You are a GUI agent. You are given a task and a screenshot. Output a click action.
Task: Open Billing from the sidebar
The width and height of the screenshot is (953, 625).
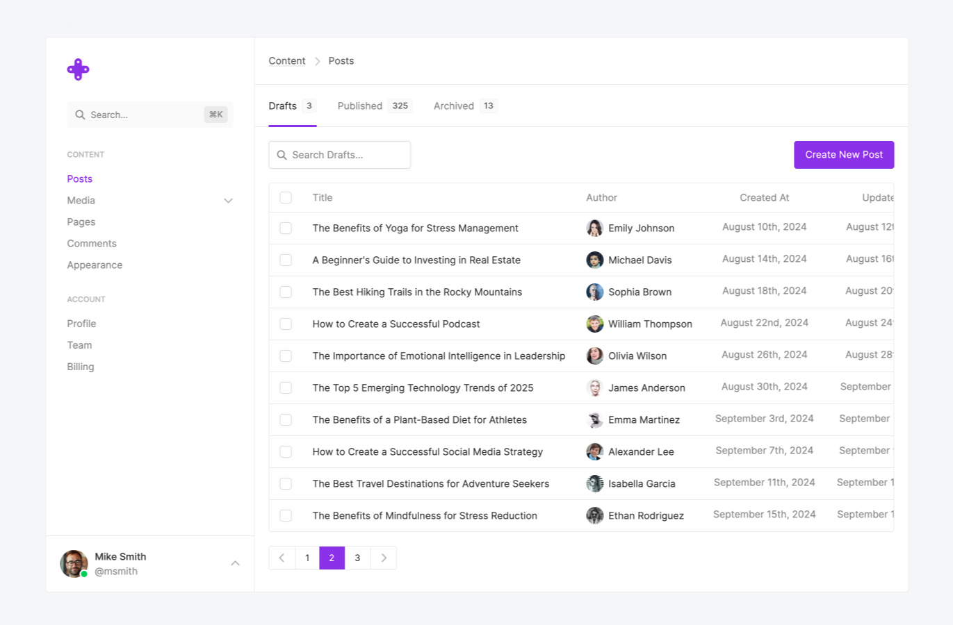click(80, 367)
